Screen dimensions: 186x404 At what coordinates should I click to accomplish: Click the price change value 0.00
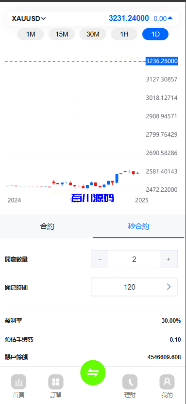(x=160, y=18)
